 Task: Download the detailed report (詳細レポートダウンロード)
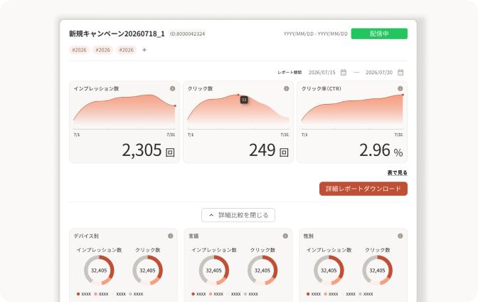point(363,189)
